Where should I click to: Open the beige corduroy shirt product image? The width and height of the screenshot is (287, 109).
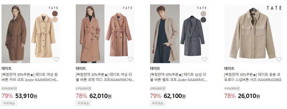tap(253, 34)
